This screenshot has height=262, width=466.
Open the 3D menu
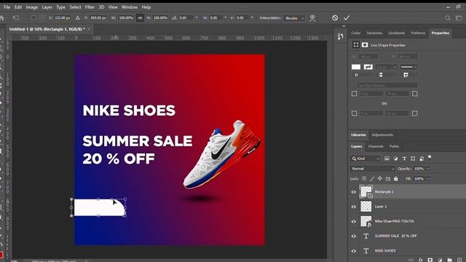tap(101, 7)
